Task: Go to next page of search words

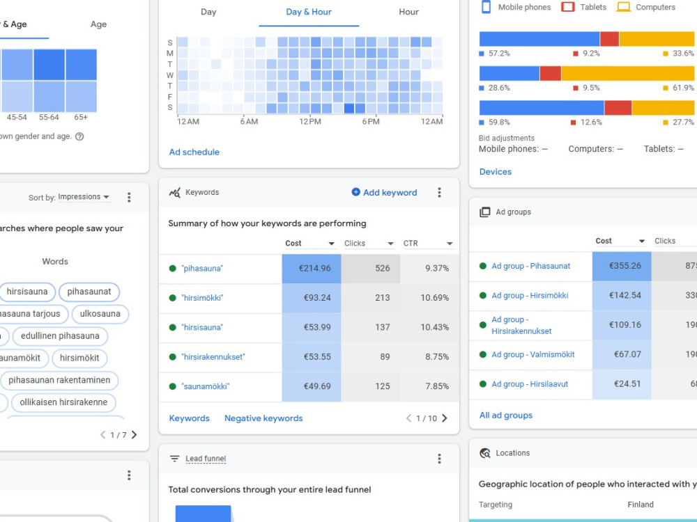Action: coord(135,434)
